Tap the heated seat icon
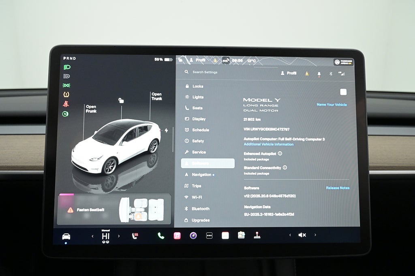Screen dimensions: 415x276 [135, 235]
